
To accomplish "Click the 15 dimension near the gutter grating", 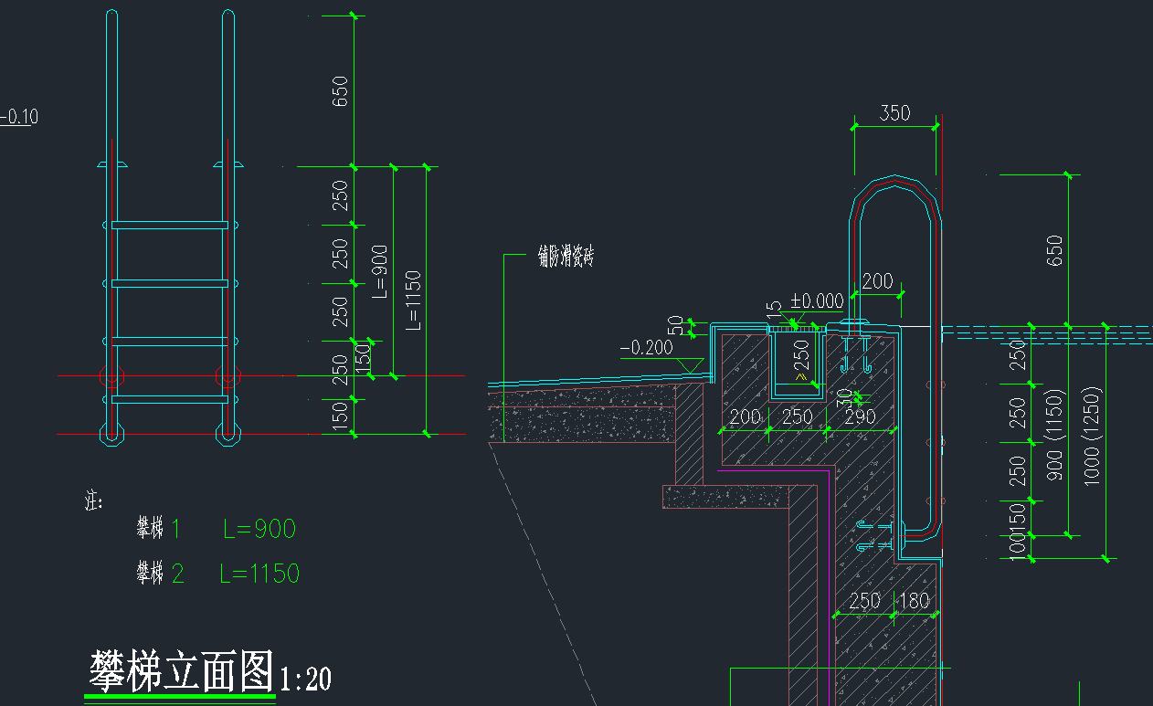I will pos(774,309).
